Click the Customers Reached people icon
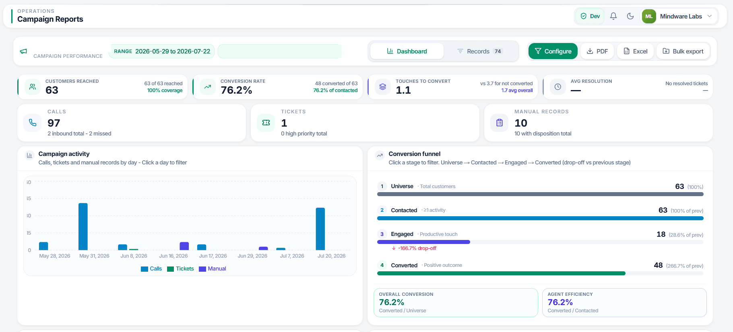 tap(33, 86)
